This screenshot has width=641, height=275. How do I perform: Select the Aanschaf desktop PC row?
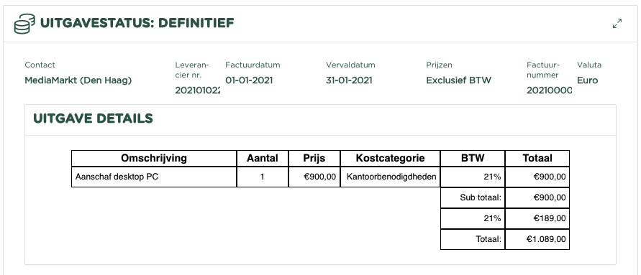point(320,177)
